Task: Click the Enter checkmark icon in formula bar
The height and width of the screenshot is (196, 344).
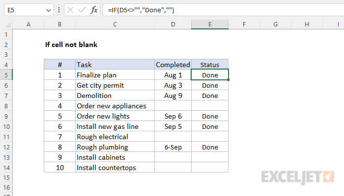Action: pyautogui.click(x=82, y=10)
